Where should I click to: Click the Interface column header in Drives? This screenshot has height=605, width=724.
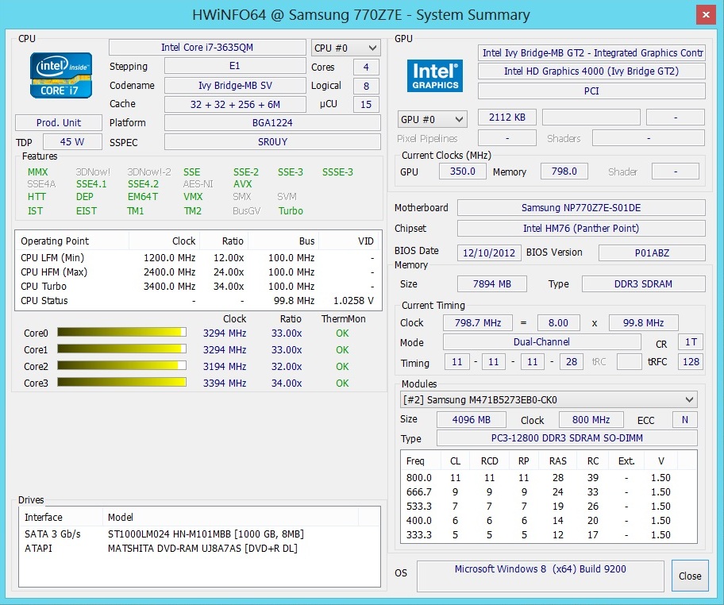[61, 517]
